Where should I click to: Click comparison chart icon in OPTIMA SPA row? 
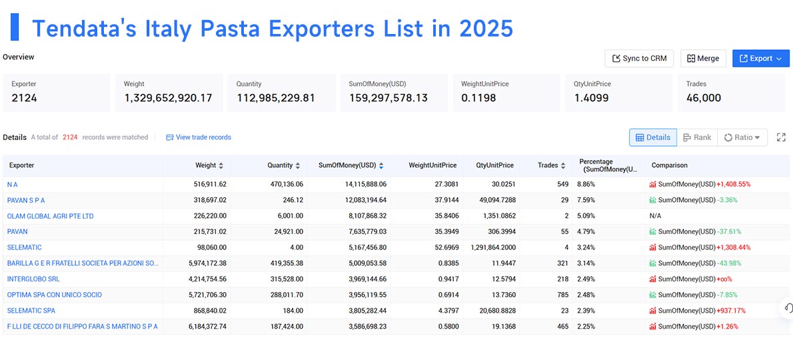tap(652, 295)
